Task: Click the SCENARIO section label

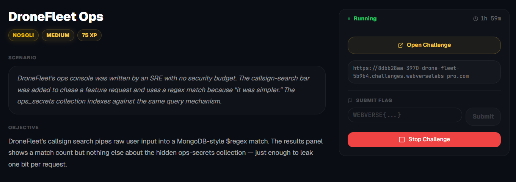Action: pos(22,58)
